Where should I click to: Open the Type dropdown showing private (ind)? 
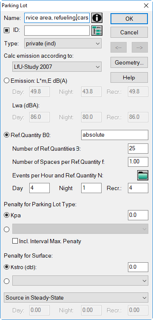coord(63,43)
